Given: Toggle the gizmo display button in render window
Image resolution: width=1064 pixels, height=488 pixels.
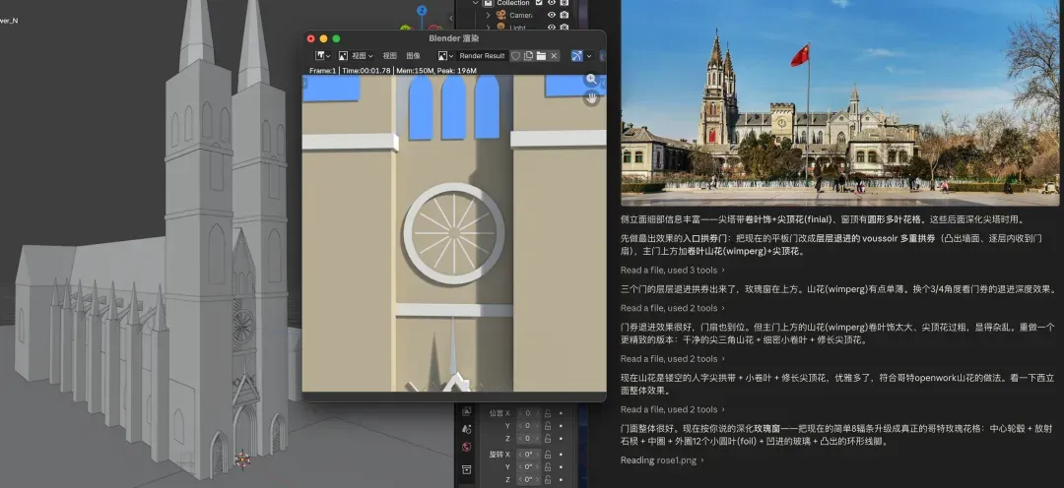Looking at the screenshot, I should [x=576, y=55].
